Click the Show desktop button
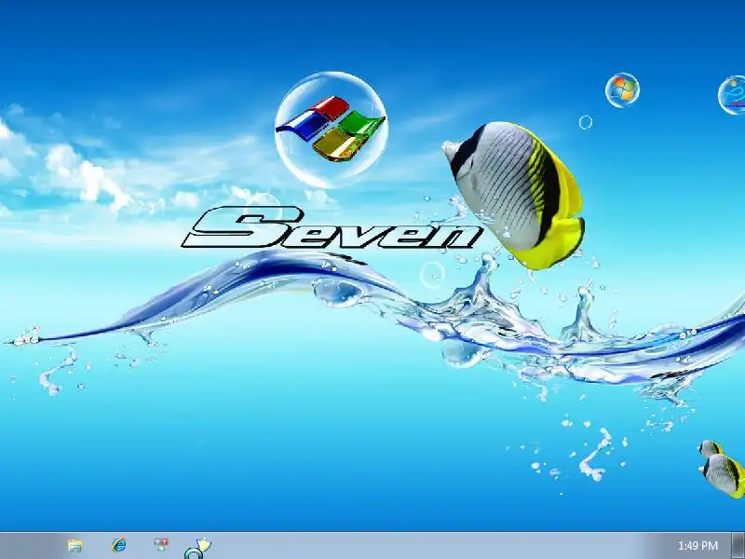Image resolution: width=745 pixels, height=559 pixels. pyautogui.click(x=738, y=545)
